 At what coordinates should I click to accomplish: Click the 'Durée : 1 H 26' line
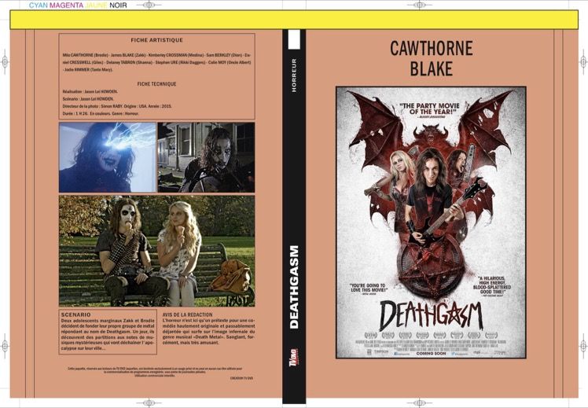[101, 113]
